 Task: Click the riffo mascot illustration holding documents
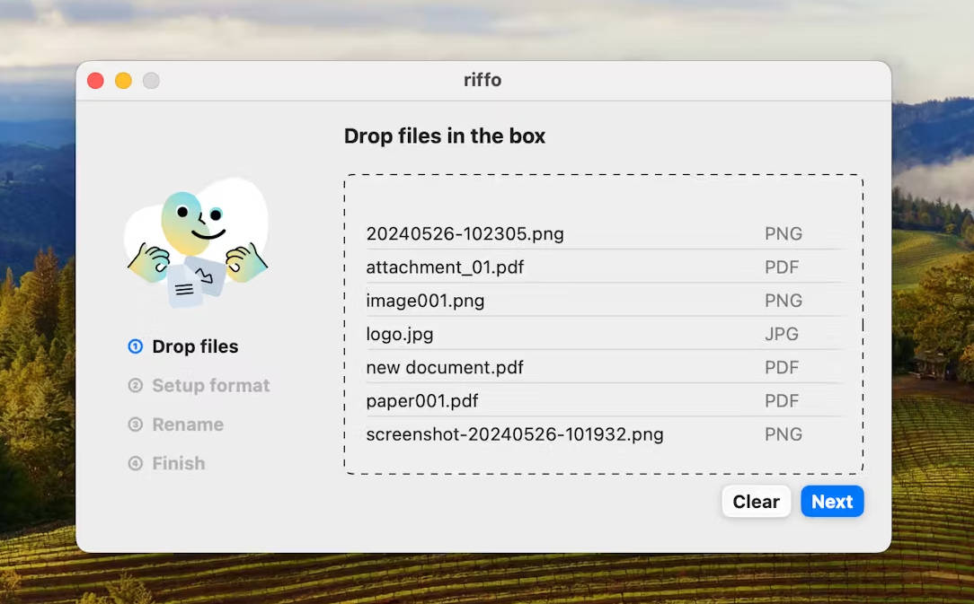(197, 242)
